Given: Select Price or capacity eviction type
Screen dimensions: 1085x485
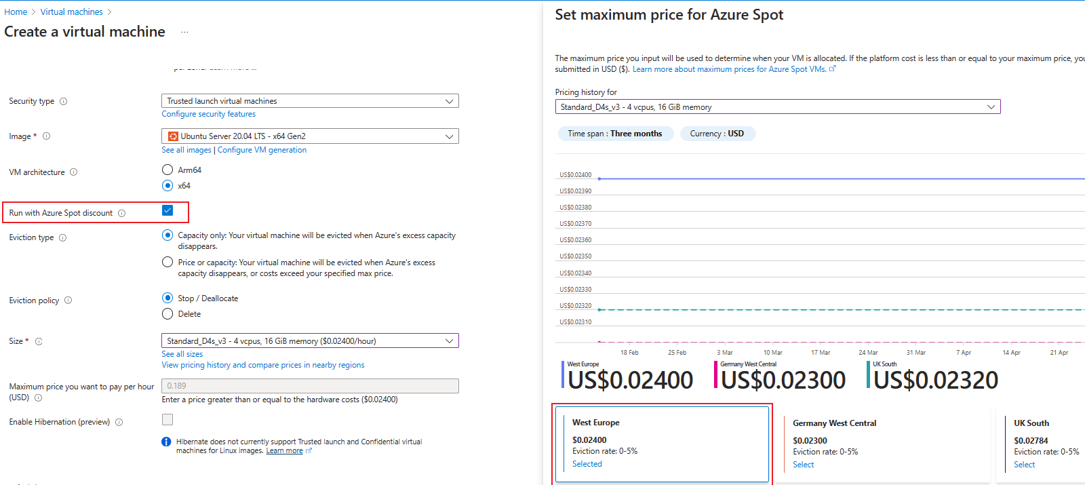Looking at the screenshot, I should click(167, 263).
